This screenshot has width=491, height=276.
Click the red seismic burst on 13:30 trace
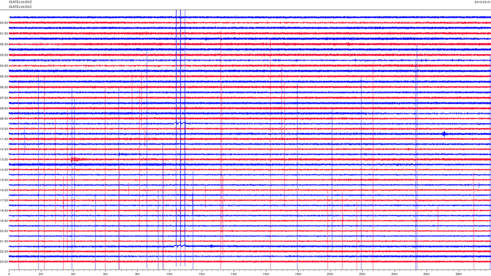[76, 159]
